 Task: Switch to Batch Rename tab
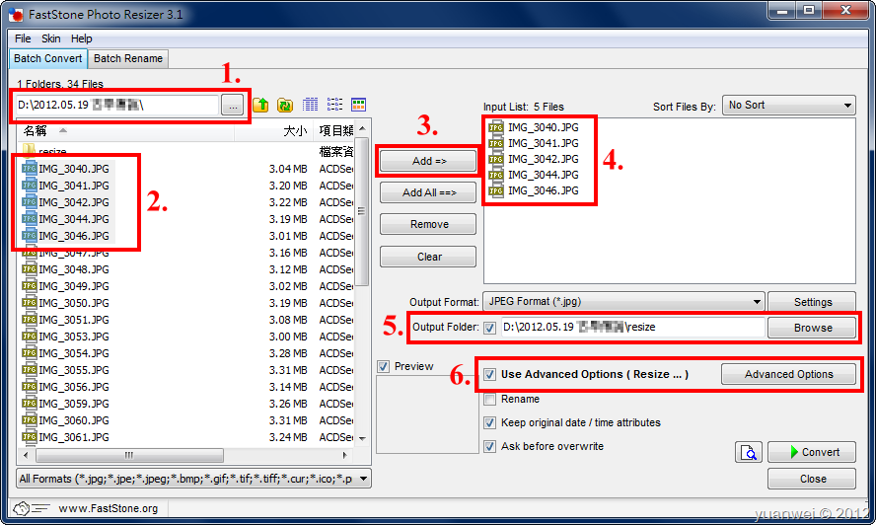tap(128, 58)
